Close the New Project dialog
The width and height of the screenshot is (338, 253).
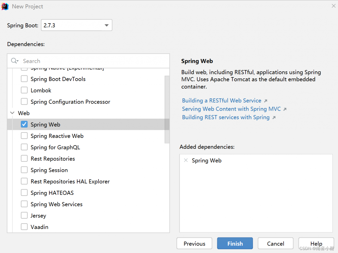coord(334,6)
